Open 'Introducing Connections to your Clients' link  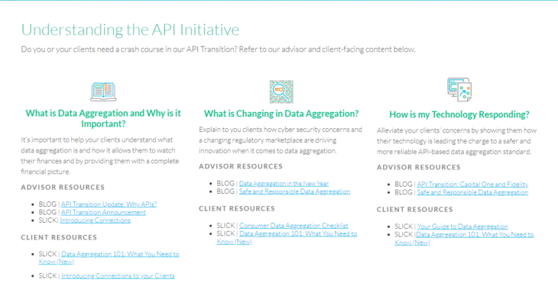point(118,275)
